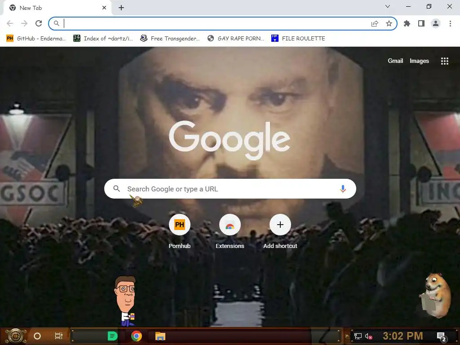Open the Free Transgender... bookmark
The width and height of the screenshot is (460, 345).
(x=170, y=39)
